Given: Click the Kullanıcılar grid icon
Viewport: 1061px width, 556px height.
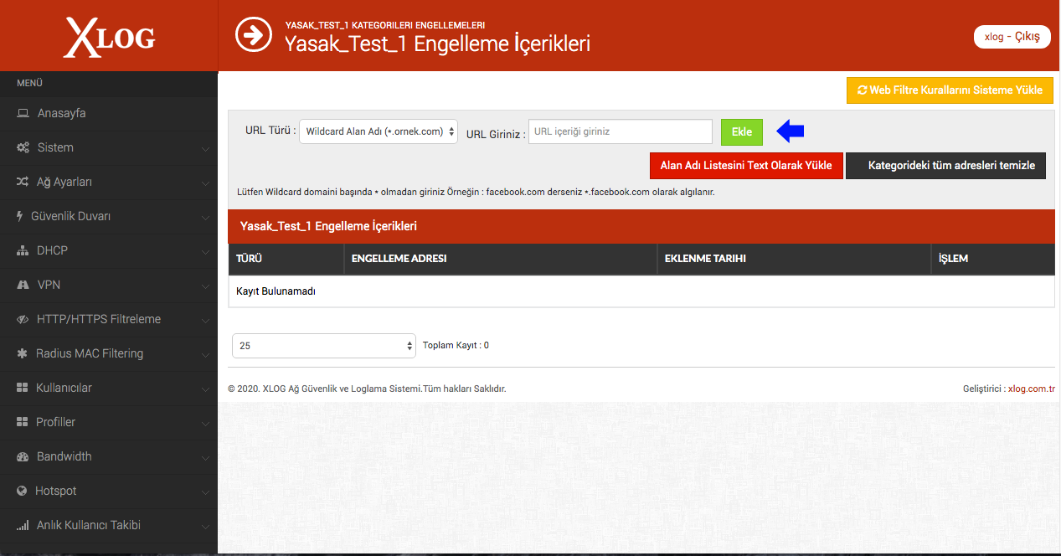Looking at the screenshot, I should [23, 388].
